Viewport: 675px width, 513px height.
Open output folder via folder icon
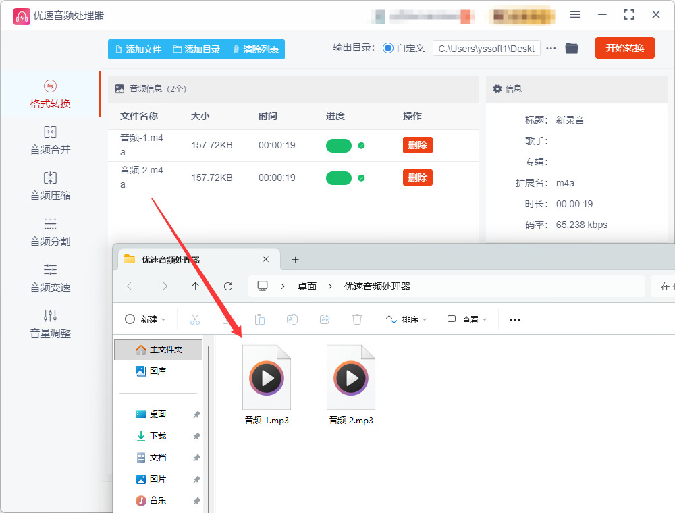pos(572,48)
